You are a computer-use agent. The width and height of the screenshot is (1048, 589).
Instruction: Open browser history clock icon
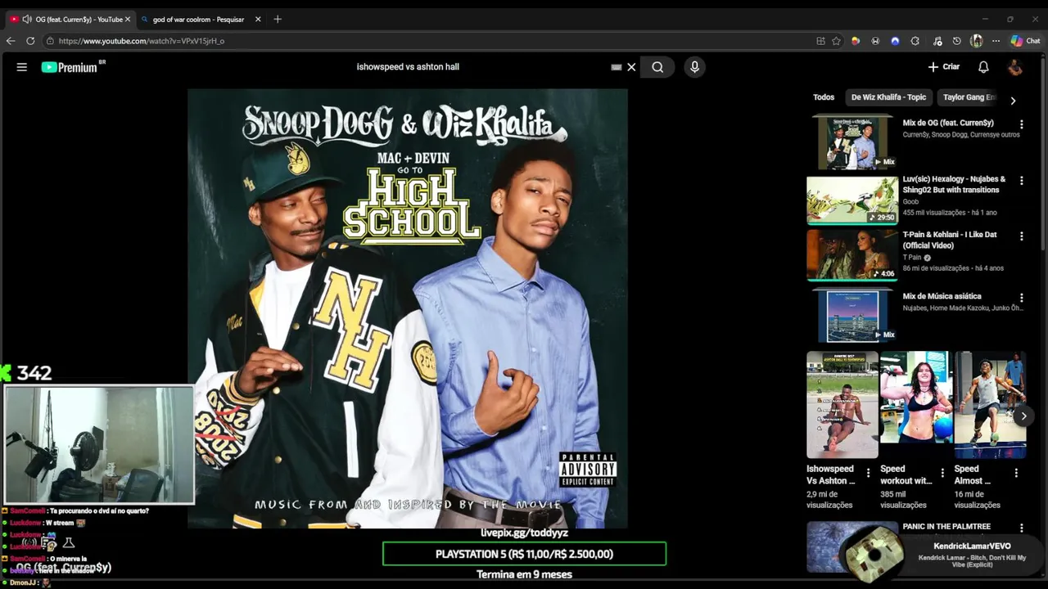956,41
